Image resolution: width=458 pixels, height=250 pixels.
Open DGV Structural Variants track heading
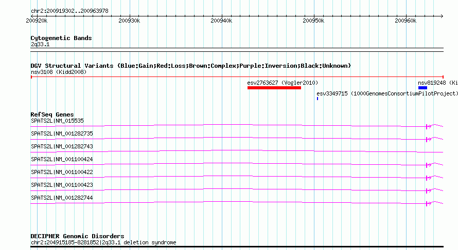click(x=190, y=66)
